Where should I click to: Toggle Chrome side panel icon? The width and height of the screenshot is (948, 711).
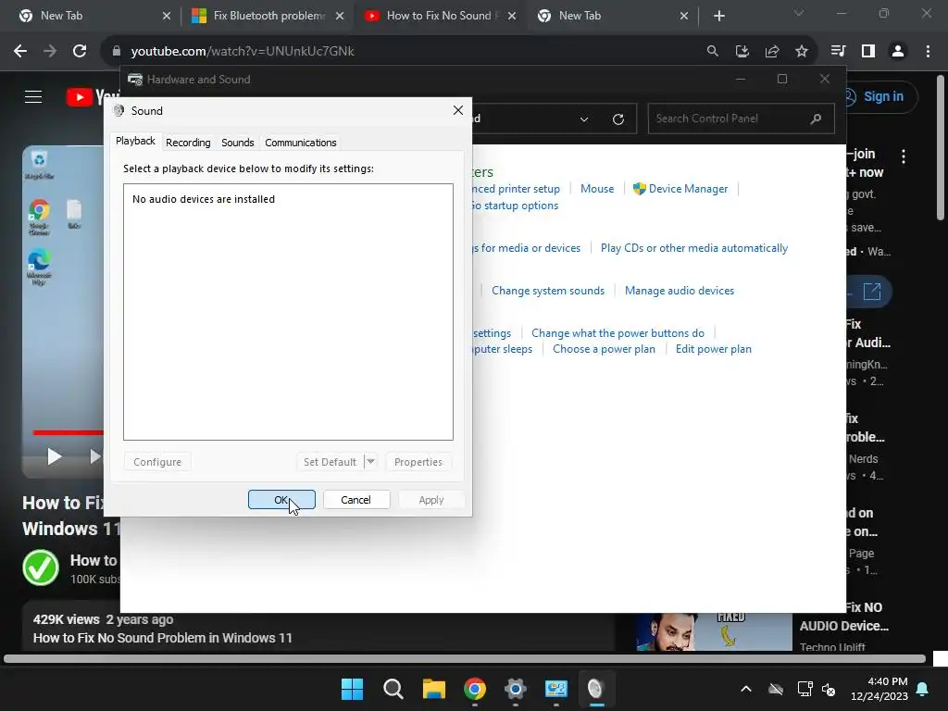pos(868,52)
